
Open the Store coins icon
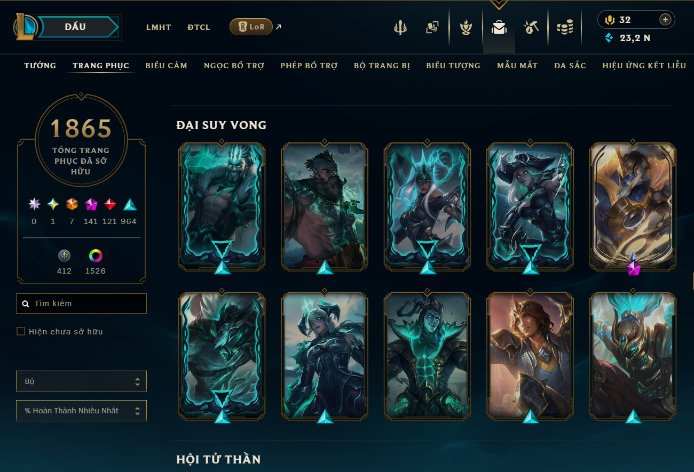click(564, 27)
